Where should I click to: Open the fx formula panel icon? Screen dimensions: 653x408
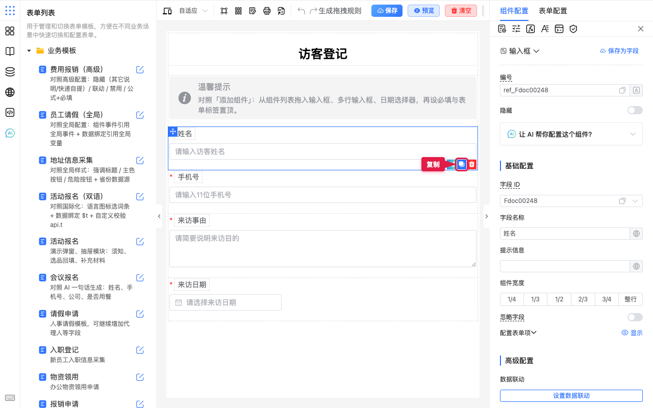531,29
